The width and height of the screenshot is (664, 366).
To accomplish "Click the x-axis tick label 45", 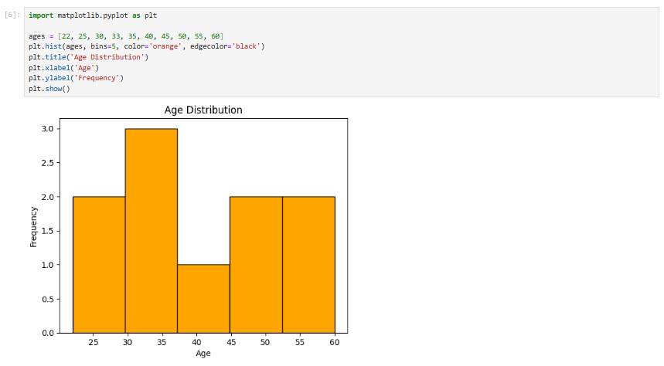I will tap(231, 342).
